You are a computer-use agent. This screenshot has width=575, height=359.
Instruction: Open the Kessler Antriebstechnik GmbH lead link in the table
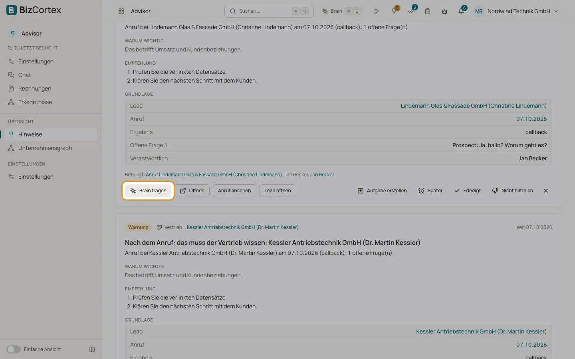point(481,331)
